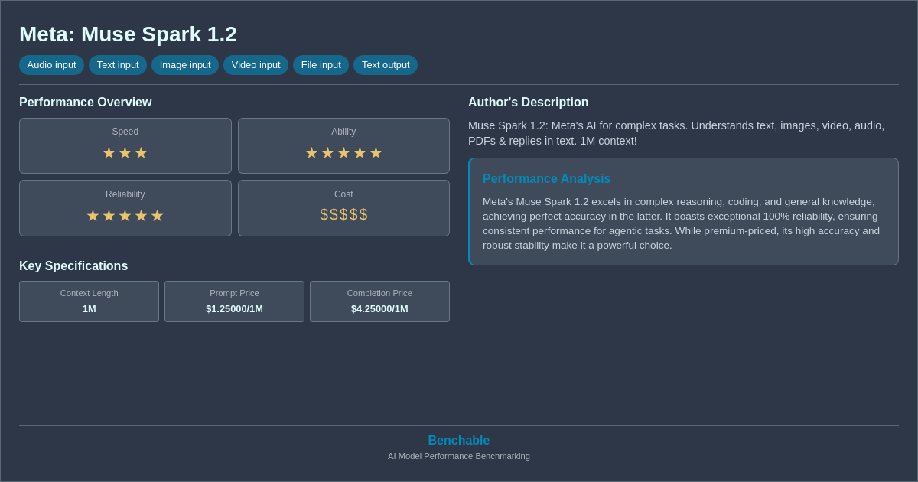Click the Meta: Muse Spark 1.2 title

128,34
